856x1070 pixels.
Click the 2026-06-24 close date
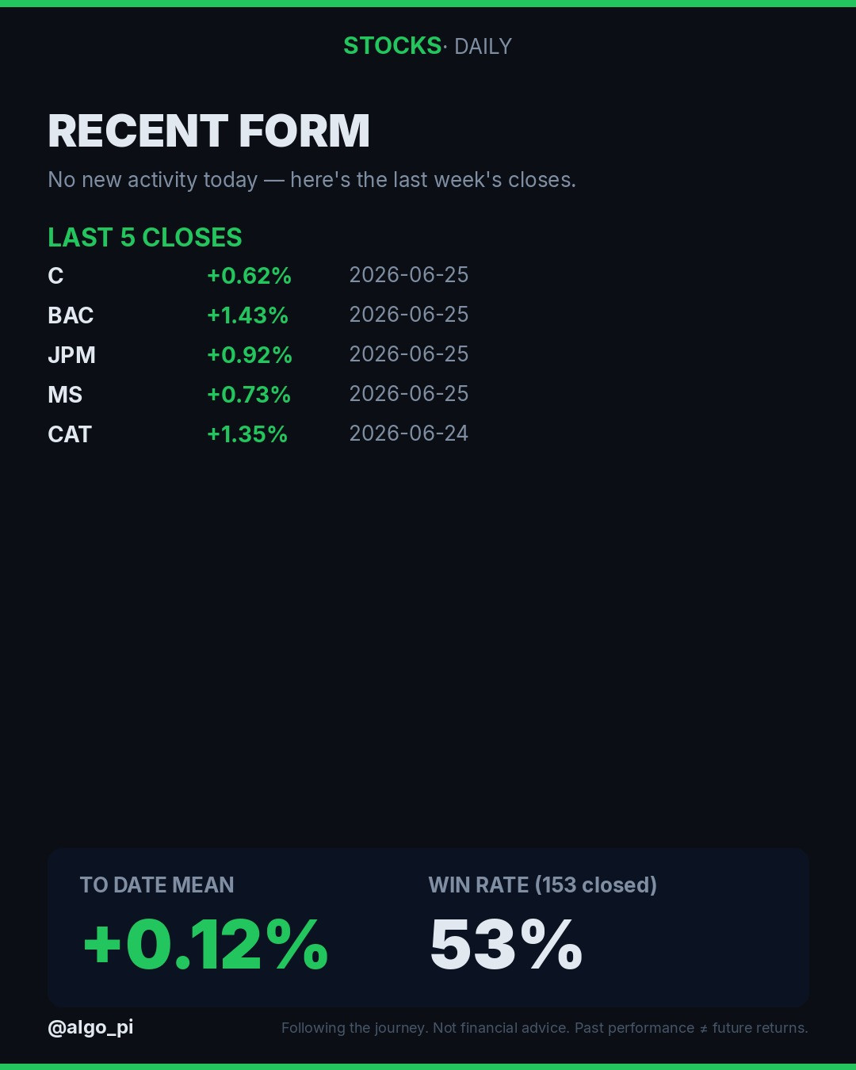coord(409,434)
